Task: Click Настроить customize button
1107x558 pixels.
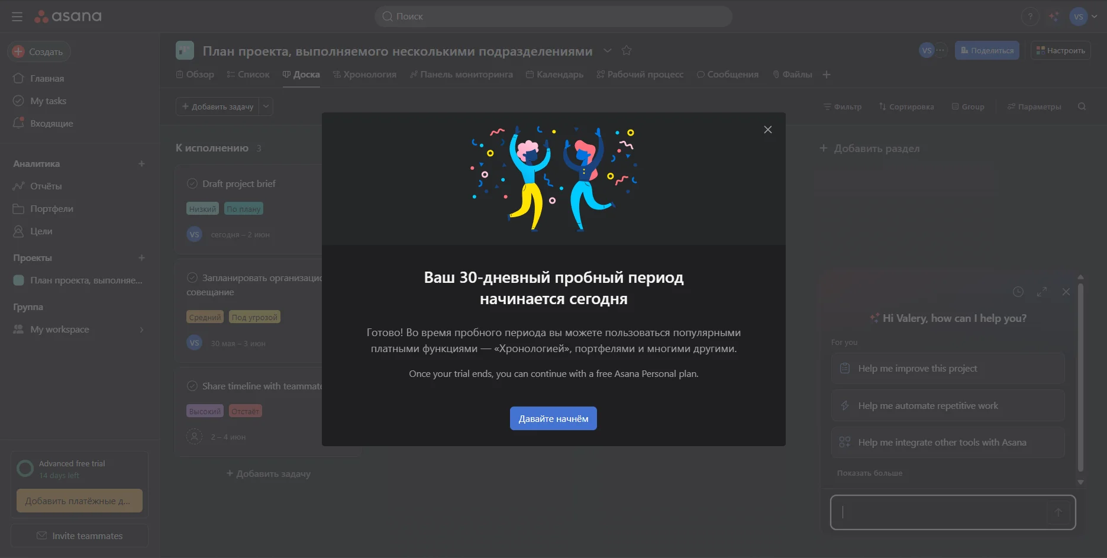Action: 1061,50
